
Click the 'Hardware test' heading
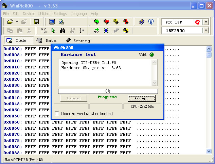(78, 54)
